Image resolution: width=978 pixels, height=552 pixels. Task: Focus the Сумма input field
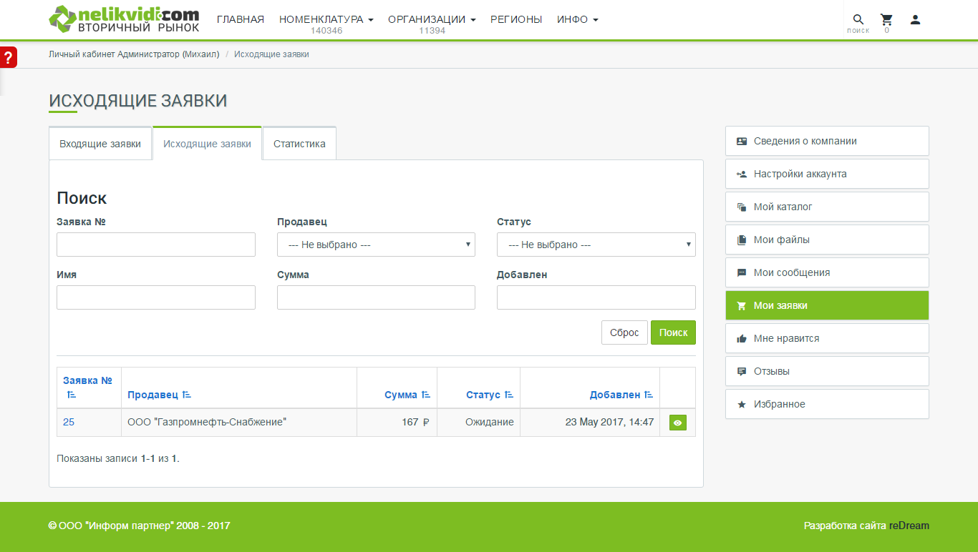click(376, 297)
